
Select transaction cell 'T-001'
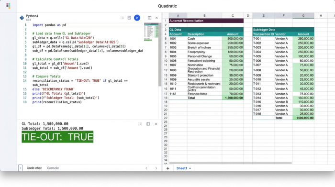tap(263, 39)
